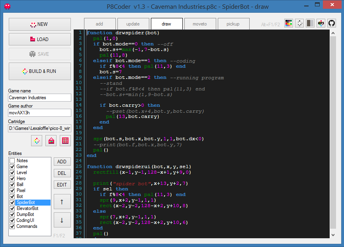Switch to the moveto function tab

(x=200, y=24)
